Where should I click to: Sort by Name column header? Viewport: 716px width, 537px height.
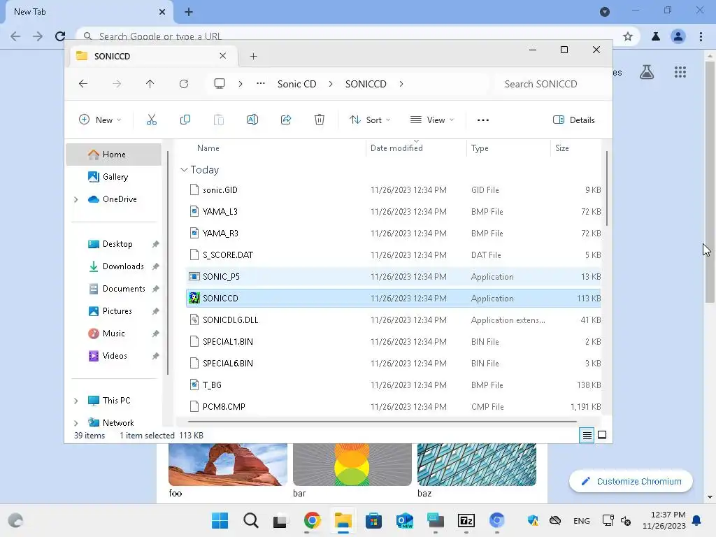point(208,148)
